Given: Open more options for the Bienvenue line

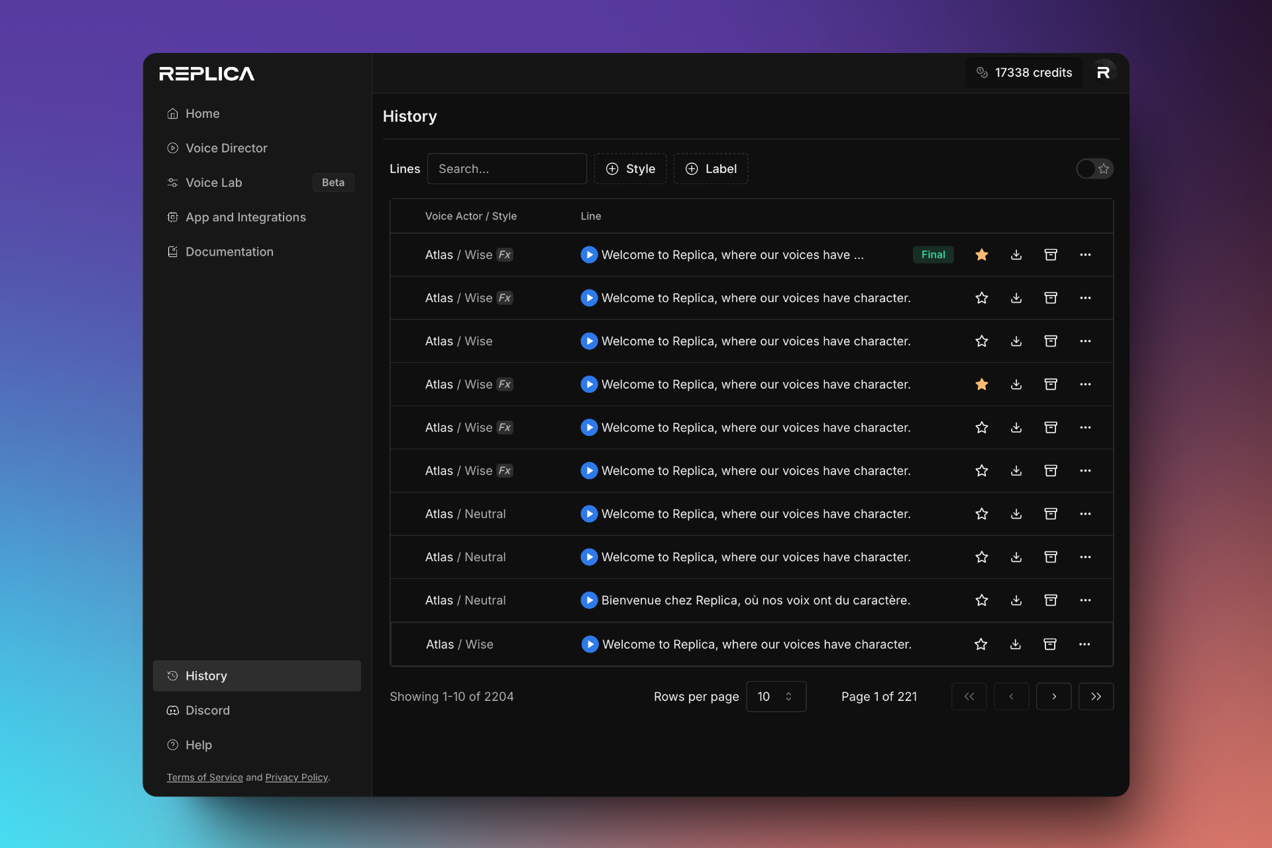Looking at the screenshot, I should point(1085,600).
